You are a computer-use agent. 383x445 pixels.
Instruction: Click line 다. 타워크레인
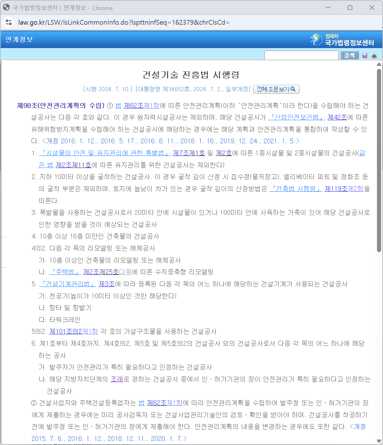point(60,320)
